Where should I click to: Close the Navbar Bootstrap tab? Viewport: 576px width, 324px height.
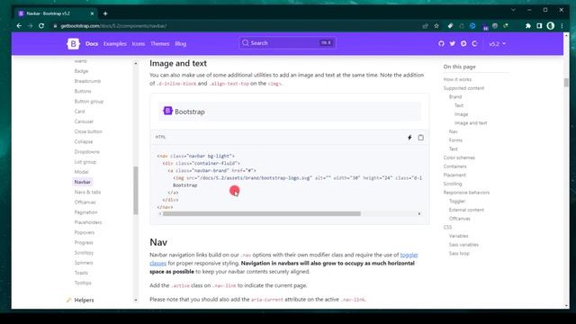coord(92,13)
